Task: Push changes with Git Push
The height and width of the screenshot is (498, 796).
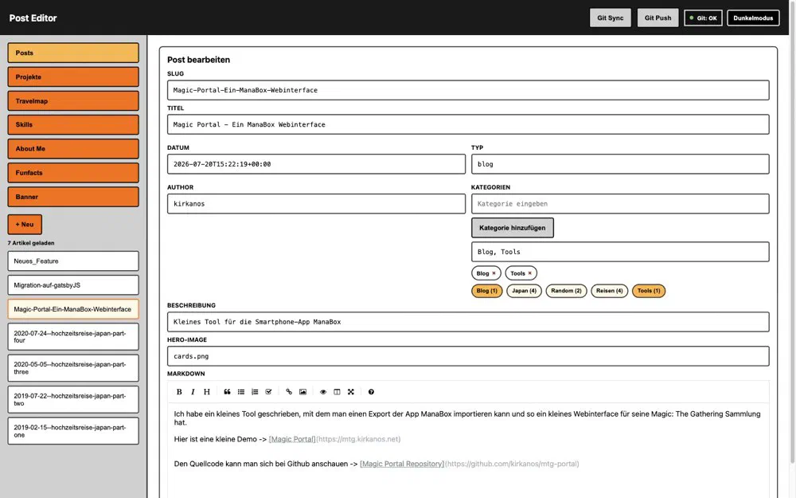Action: point(658,18)
